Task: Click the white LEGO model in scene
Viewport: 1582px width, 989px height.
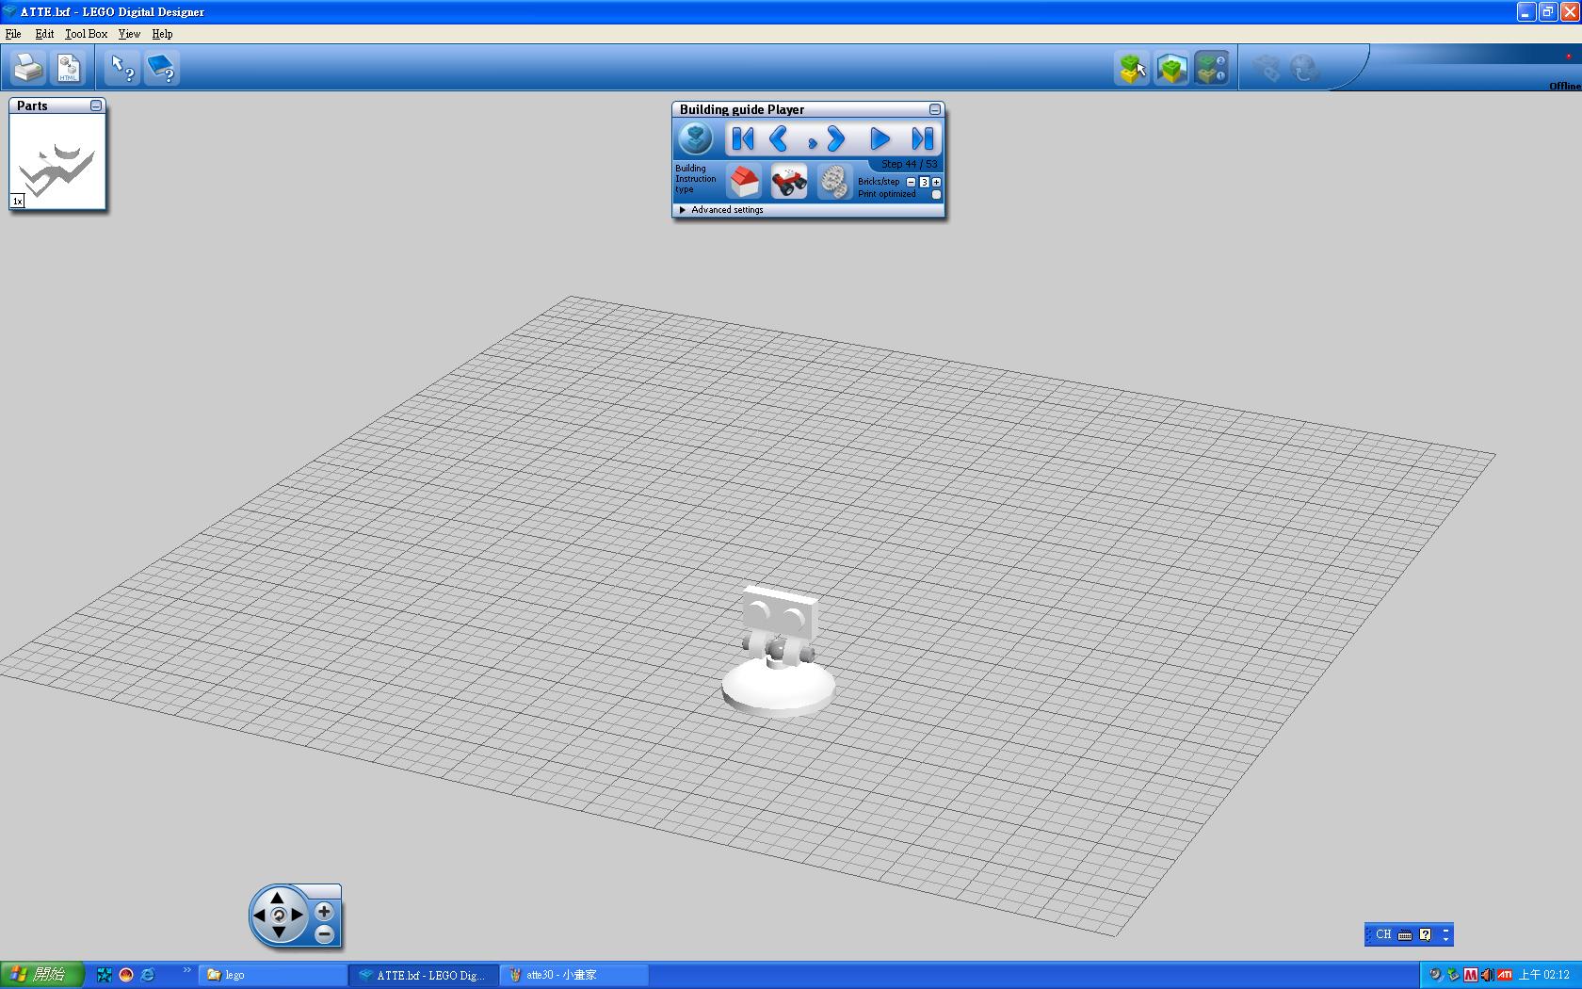Action: [x=779, y=650]
